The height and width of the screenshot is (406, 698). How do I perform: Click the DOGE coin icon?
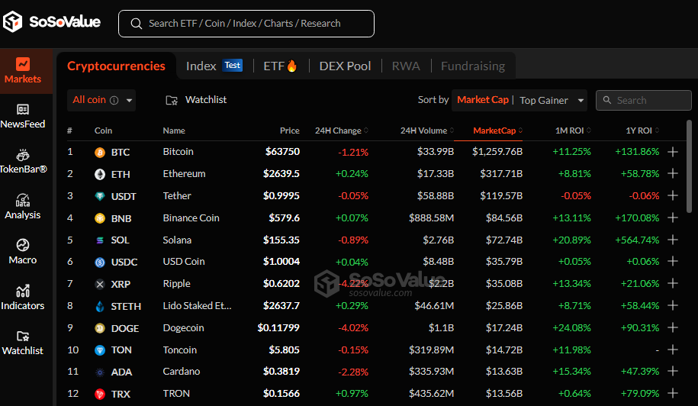tap(100, 328)
